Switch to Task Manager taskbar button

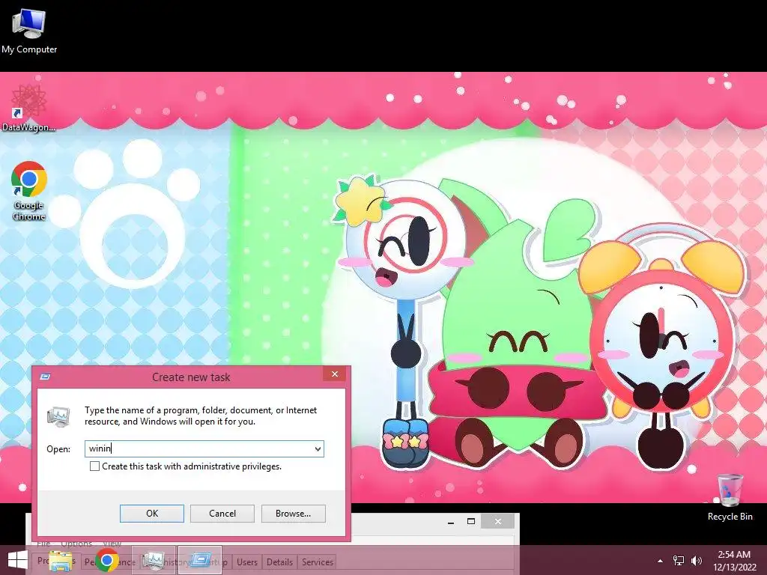point(154,560)
